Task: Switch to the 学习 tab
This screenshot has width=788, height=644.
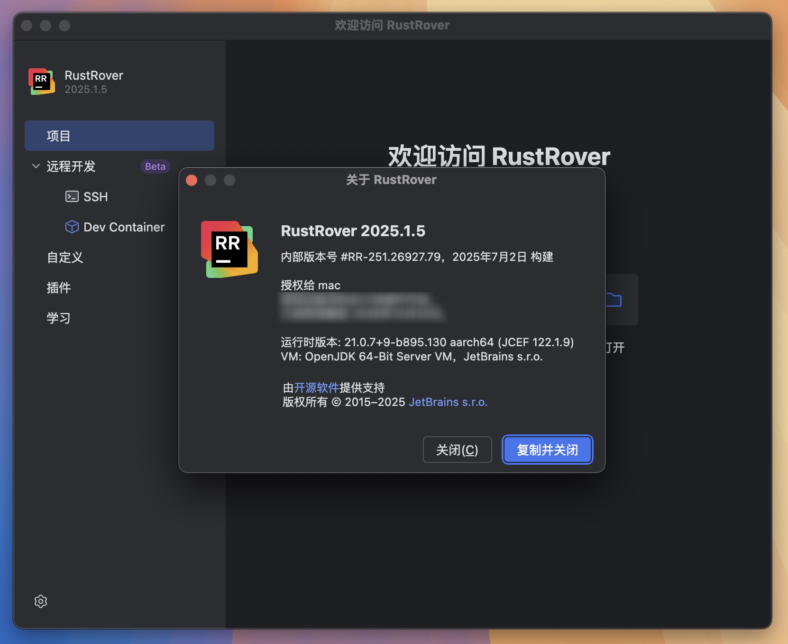Action: (x=59, y=318)
